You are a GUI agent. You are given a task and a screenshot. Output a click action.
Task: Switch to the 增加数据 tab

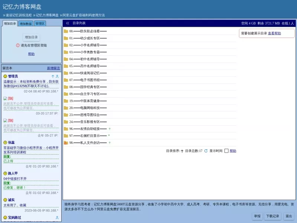(26, 24)
